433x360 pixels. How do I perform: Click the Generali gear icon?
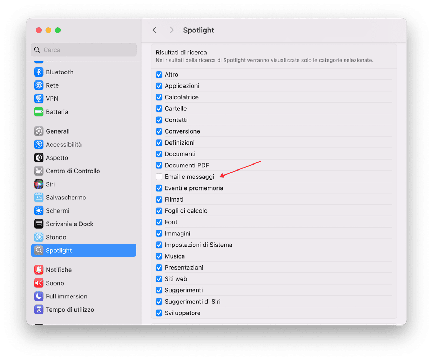[39, 131]
